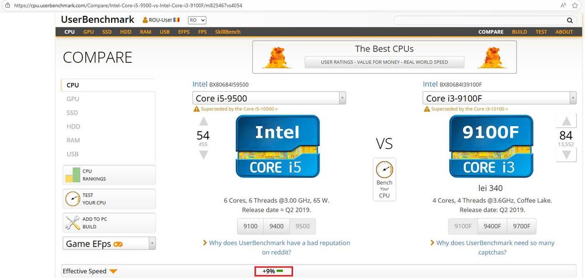This screenshot has width=585, height=278.
Task: Select the HDD tab in top navigation
Action: [126, 32]
